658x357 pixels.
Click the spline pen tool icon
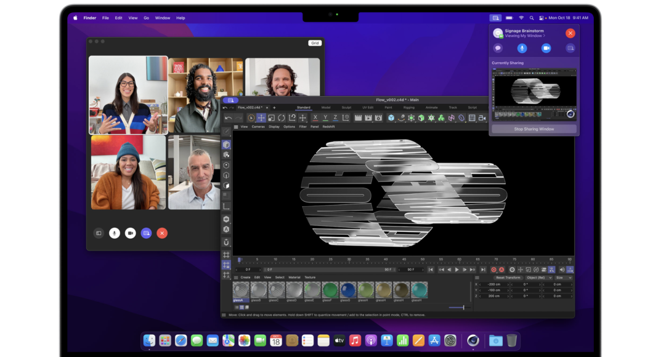401,118
